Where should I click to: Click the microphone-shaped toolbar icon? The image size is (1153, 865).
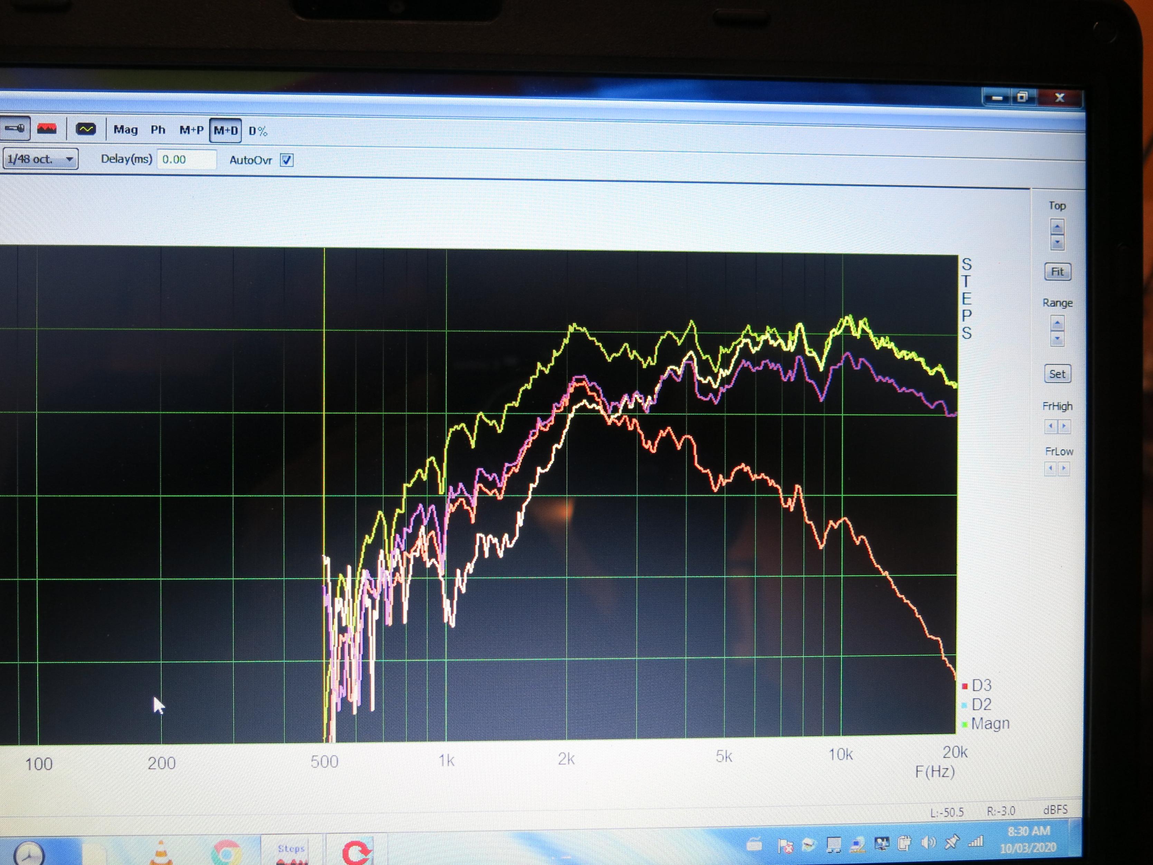(x=15, y=128)
